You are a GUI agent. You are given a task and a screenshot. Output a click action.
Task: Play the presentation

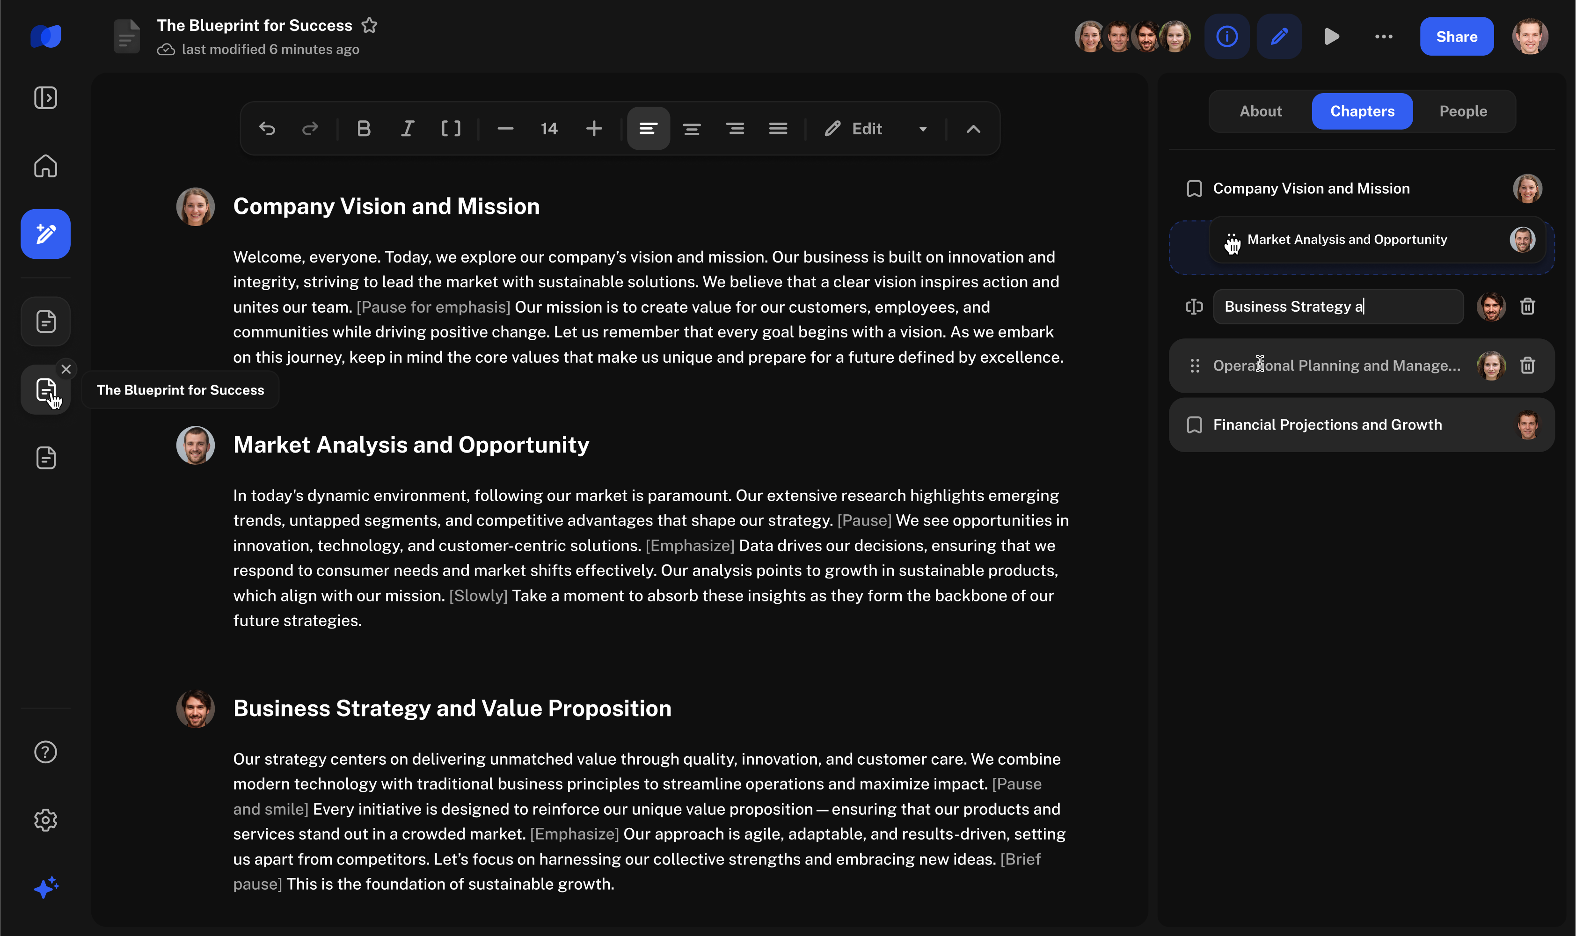coord(1331,37)
